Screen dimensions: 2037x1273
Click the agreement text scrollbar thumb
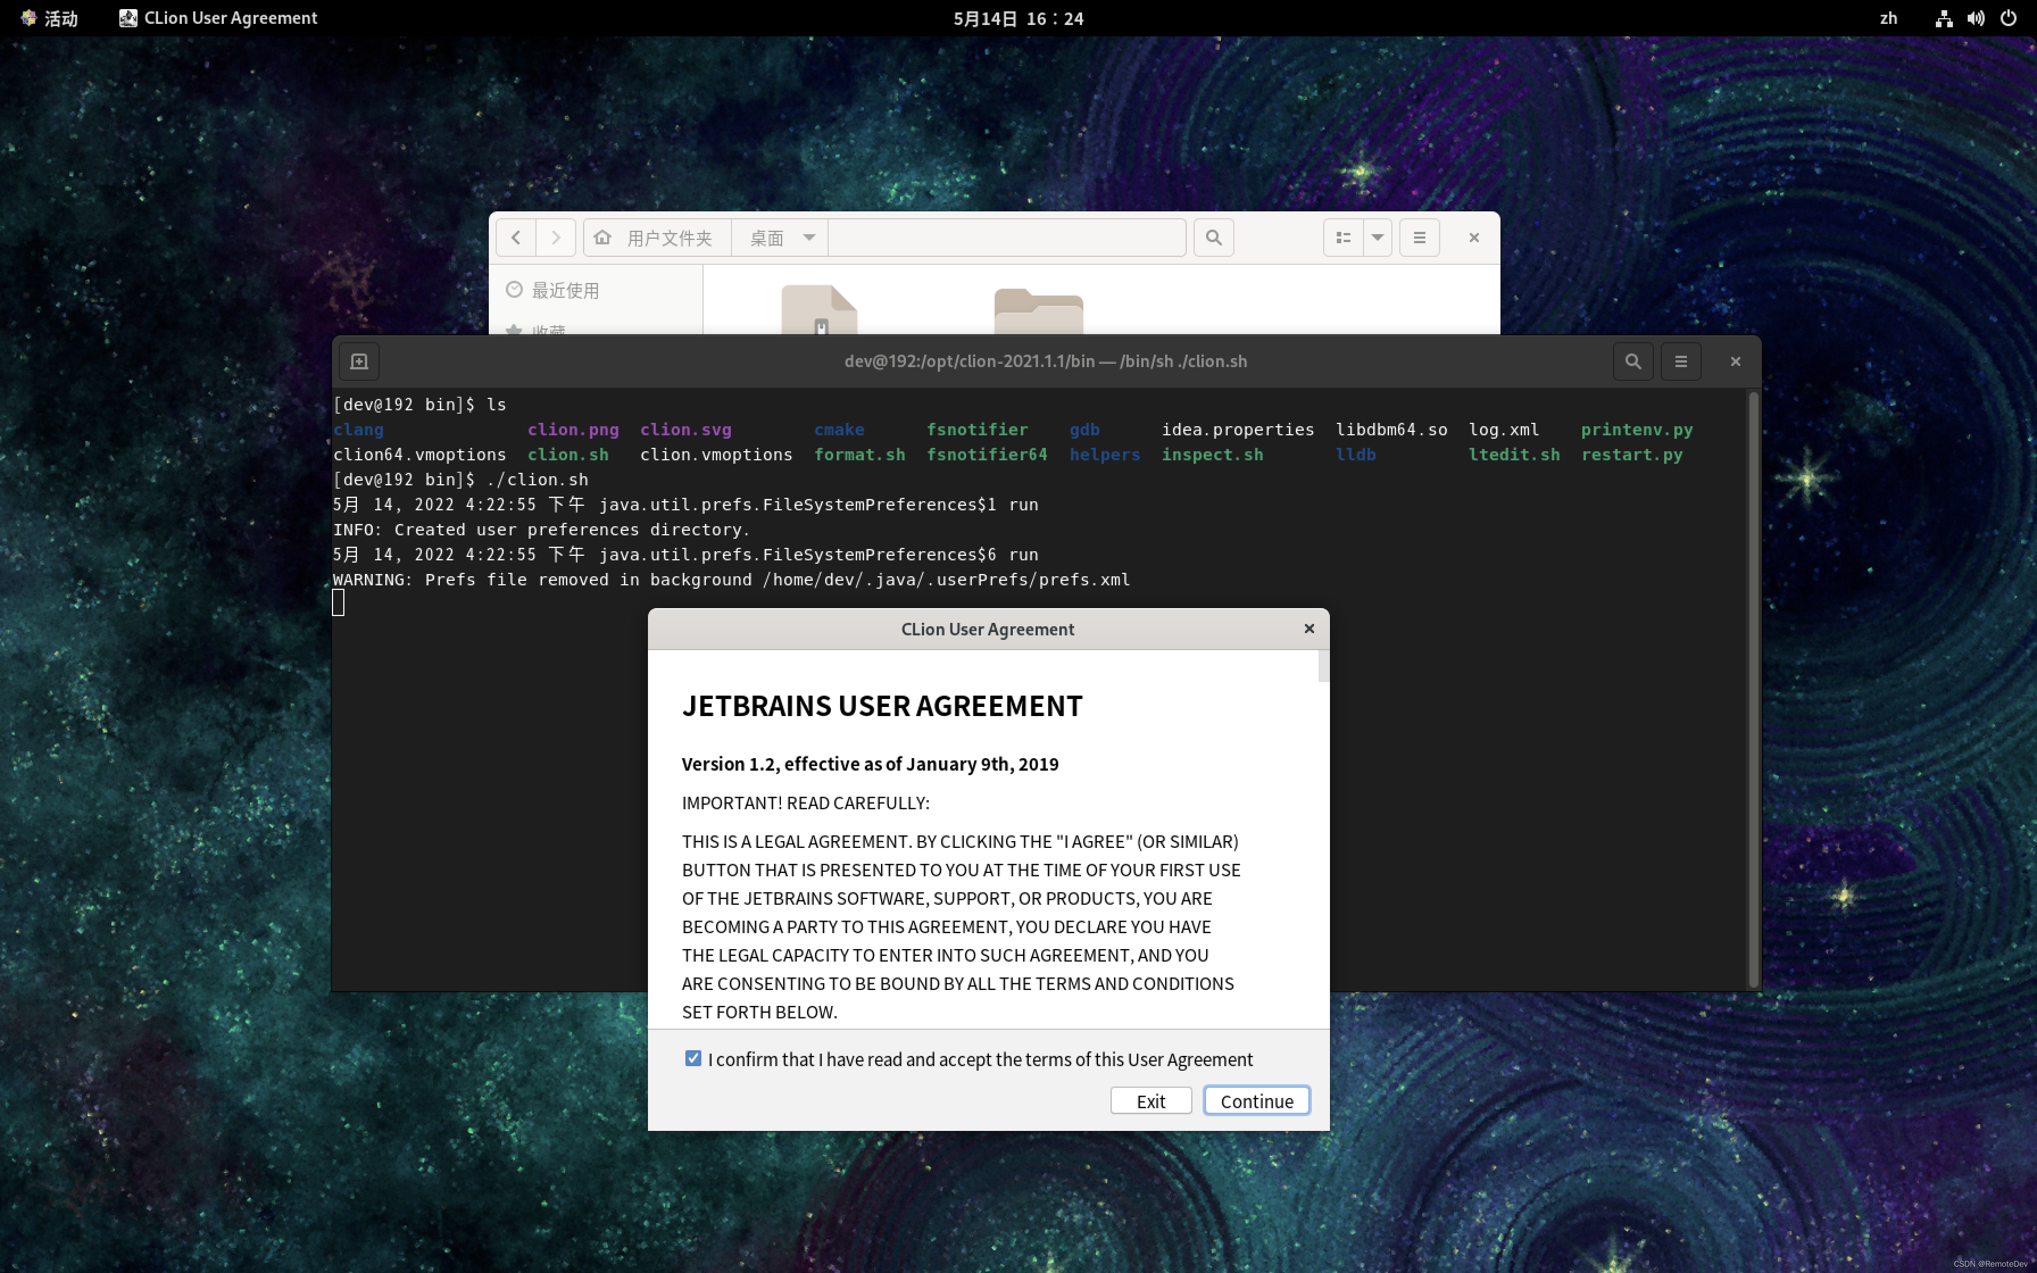(1323, 666)
